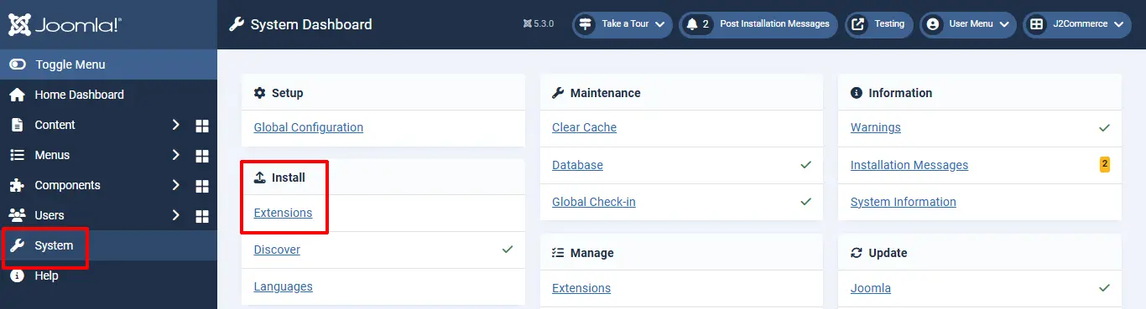Select System in the sidebar menu
Image resolution: width=1146 pixels, height=309 pixels.
coord(108,245)
